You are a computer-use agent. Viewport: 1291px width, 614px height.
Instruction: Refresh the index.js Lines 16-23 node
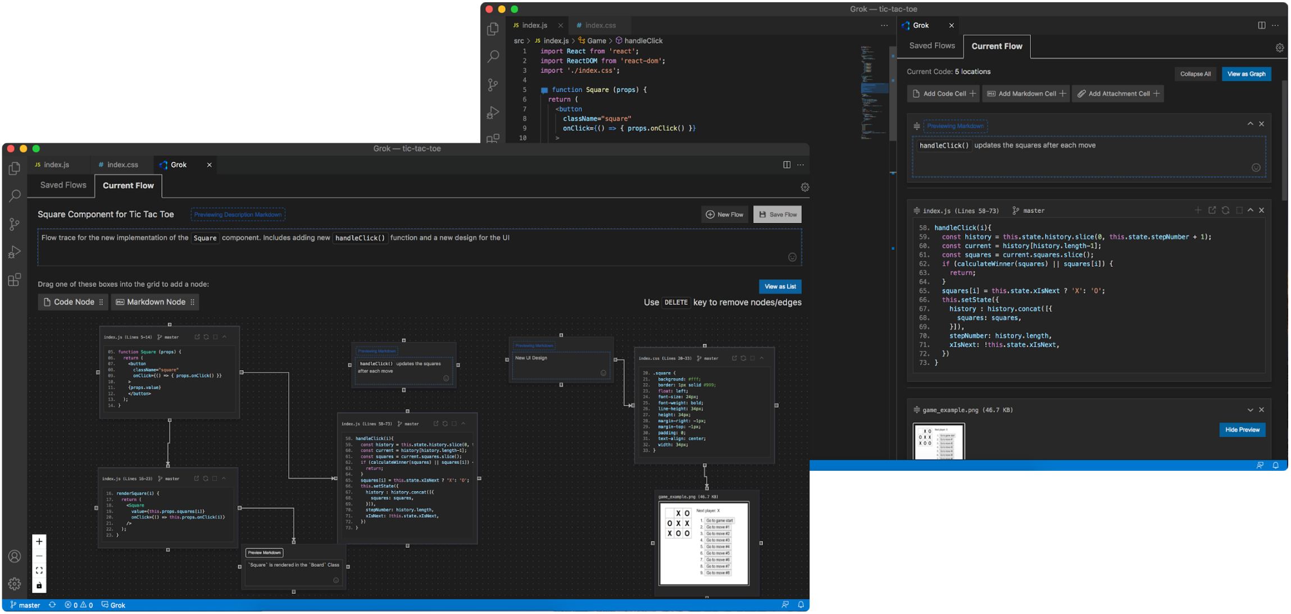[206, 479]
